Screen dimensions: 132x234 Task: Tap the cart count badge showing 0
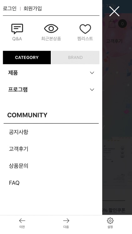click(122, 24)
